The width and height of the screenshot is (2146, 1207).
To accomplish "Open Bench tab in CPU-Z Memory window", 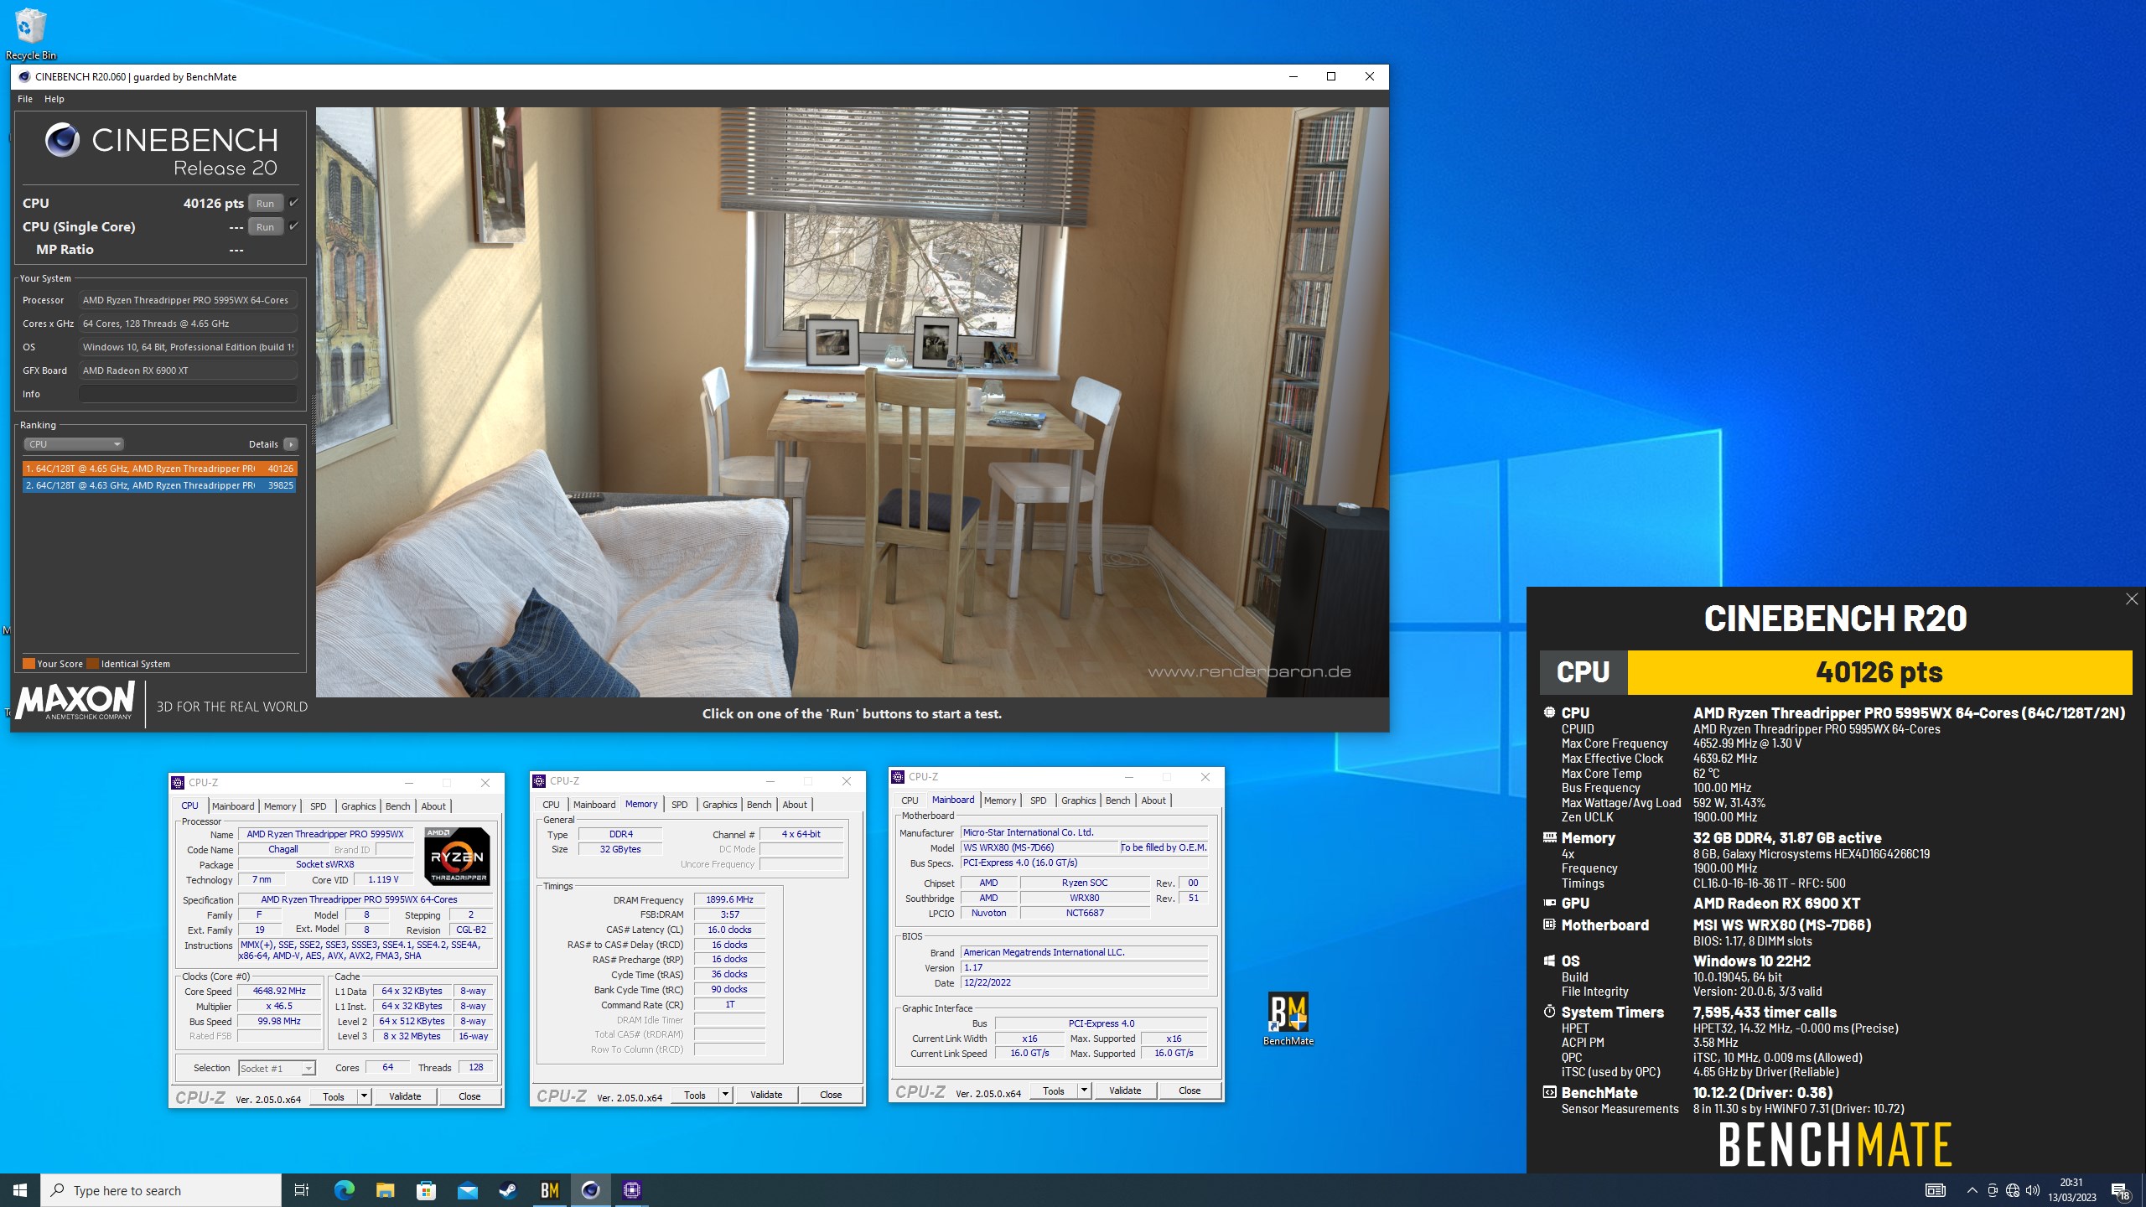I will pos(759,805).
